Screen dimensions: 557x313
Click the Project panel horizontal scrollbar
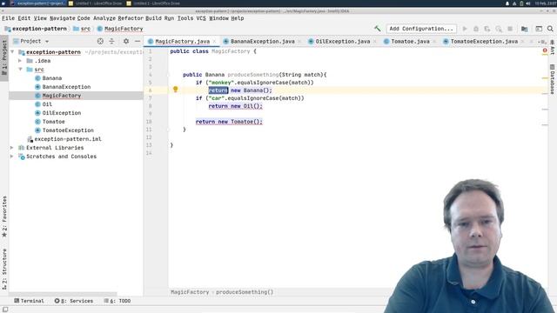(64, 294)
